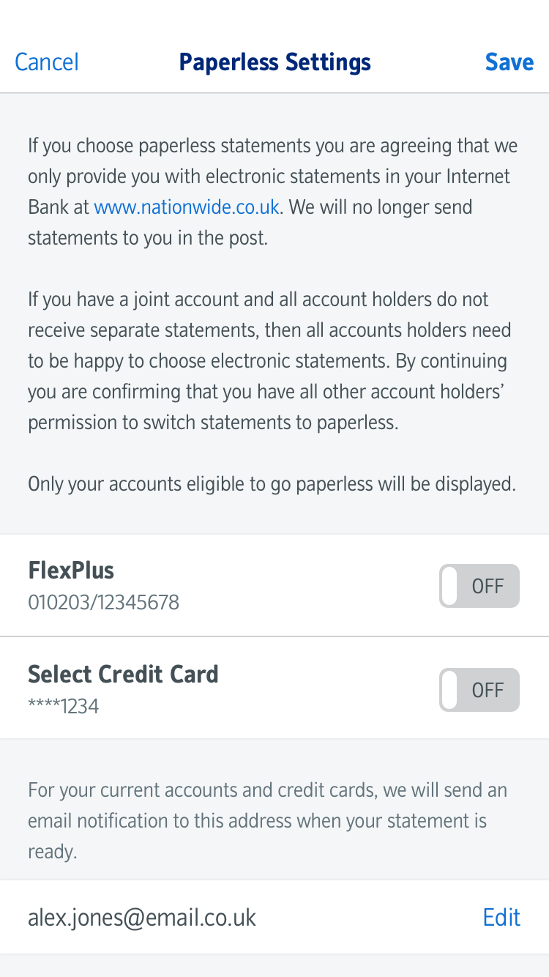The width and height of the screenshot is (549, 977).
Task: Edit the notification email address
Action: click(501, 917)
